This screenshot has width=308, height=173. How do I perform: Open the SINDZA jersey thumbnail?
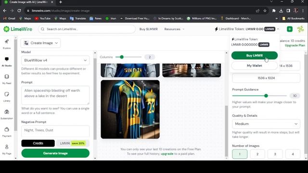[x=130, y=70]
